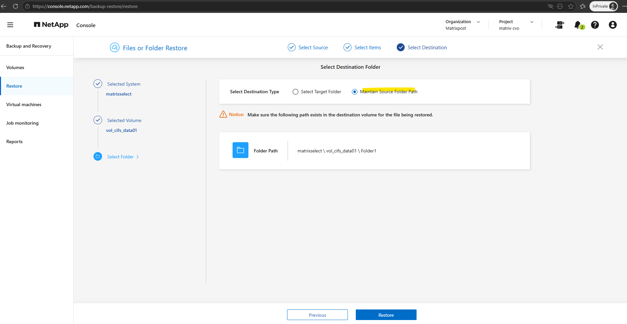The image size is (627, 324).
Task: Click the Select Items step checkmark icon
Action: [348, 47]
